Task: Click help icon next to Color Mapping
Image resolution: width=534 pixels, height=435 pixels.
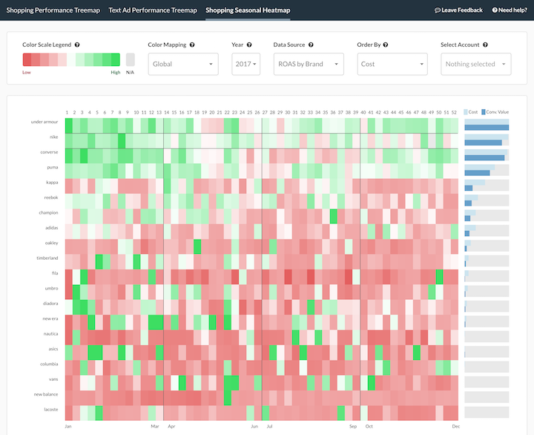Action: (192, 45)
